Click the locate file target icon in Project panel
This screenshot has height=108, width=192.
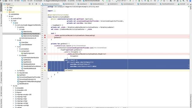(29, 4)
